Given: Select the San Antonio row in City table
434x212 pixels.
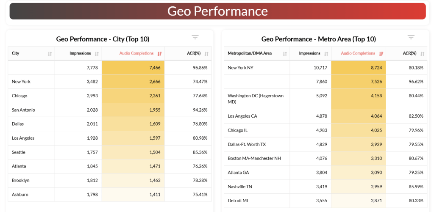Looking at the screenshot, I should click(x=23, y=110).
